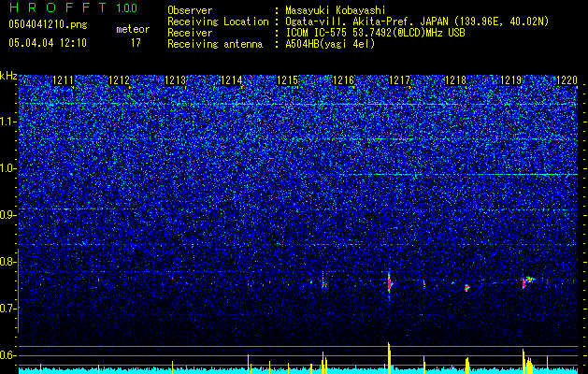The height and width of the screenshot is (374, 588).
Task: Click the 1219 time marker
Action: (x=511, y=80)
